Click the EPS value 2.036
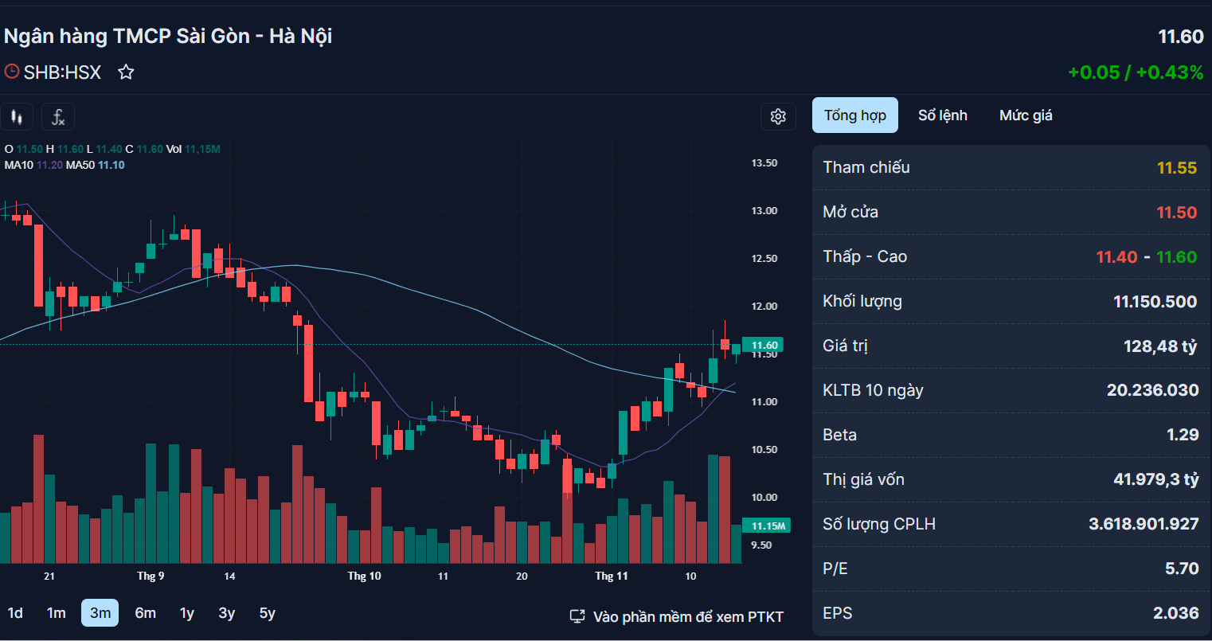Screen dimensions: 1212x641 pyautogui.click(x=1175, y=613)
